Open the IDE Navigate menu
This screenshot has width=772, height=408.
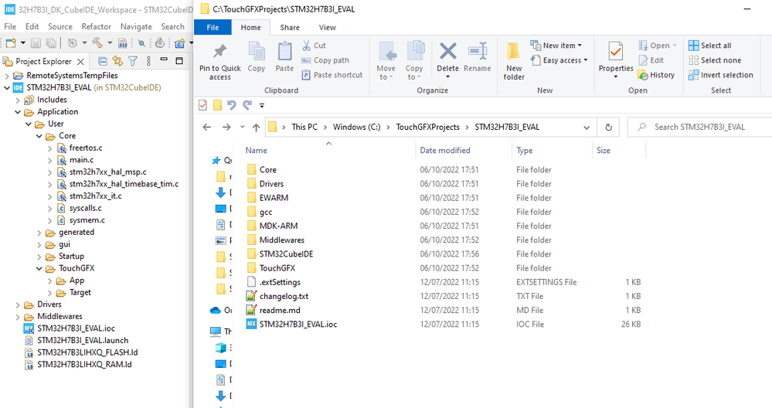[136, 26]
